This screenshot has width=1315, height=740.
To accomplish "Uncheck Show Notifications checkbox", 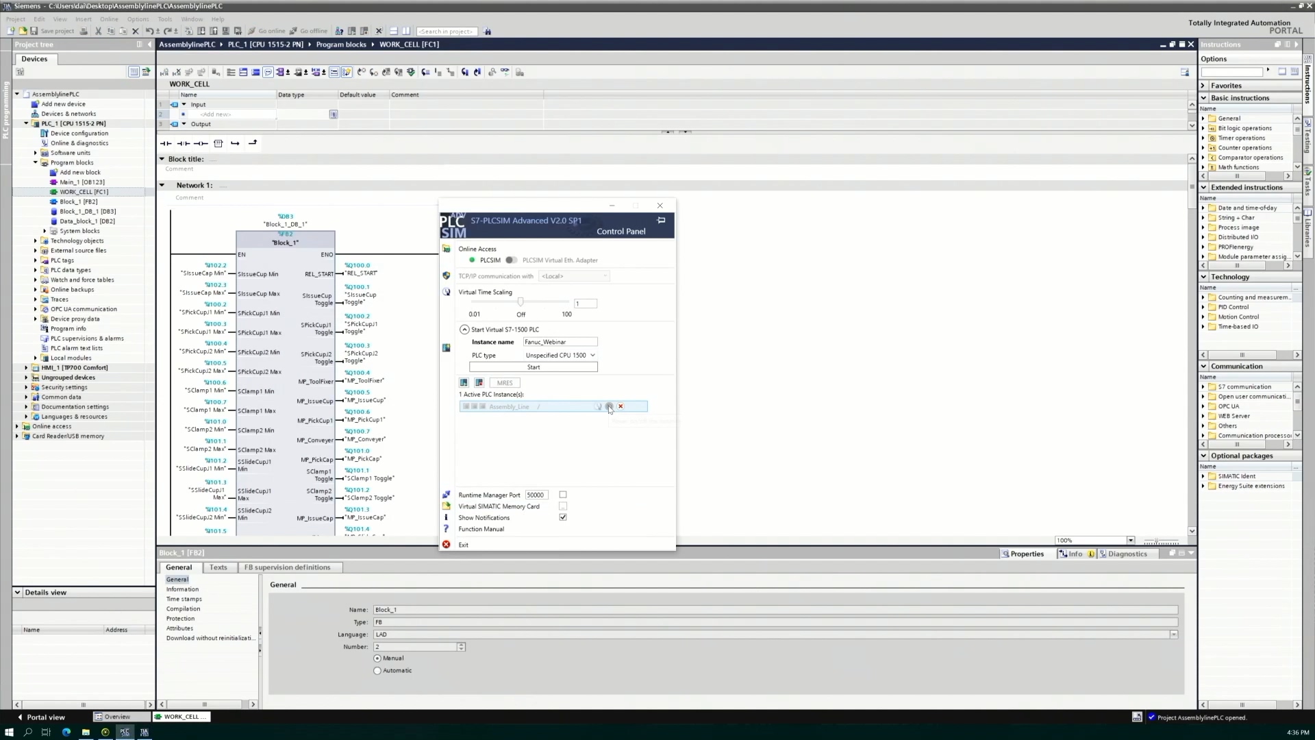I will point(563,517).
